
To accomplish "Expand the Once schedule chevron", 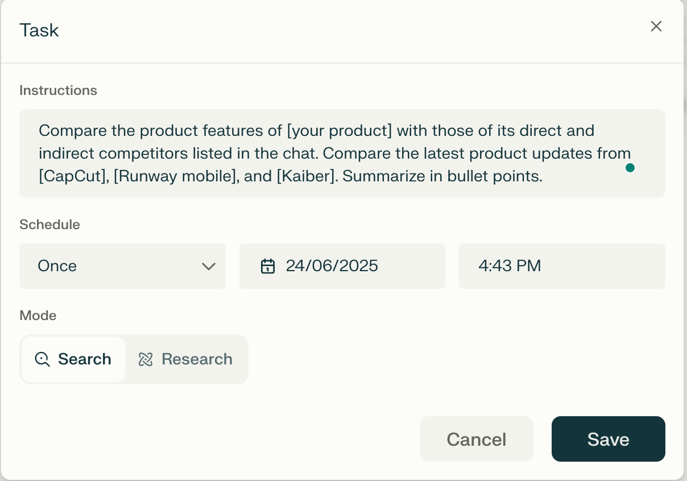I will coord(209,266).
